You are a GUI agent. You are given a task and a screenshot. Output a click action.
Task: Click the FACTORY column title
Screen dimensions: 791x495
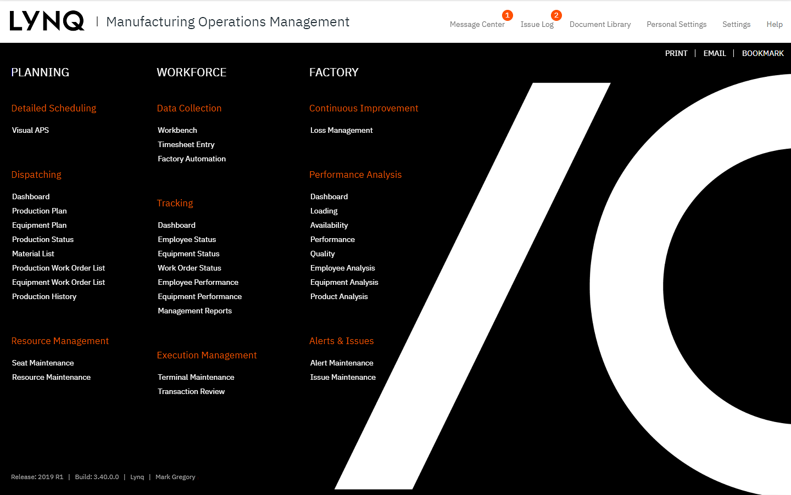334,72
